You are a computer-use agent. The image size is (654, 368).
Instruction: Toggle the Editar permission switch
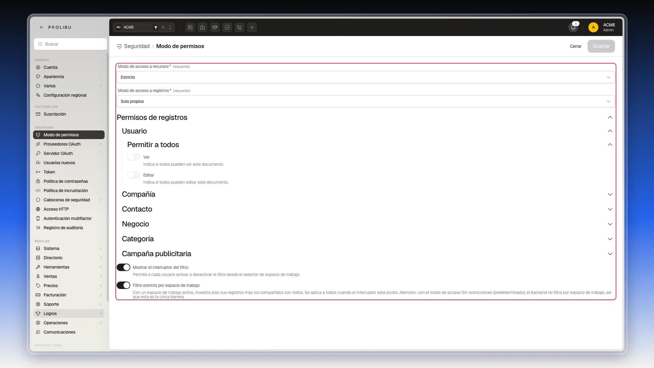tap(134, 175)
